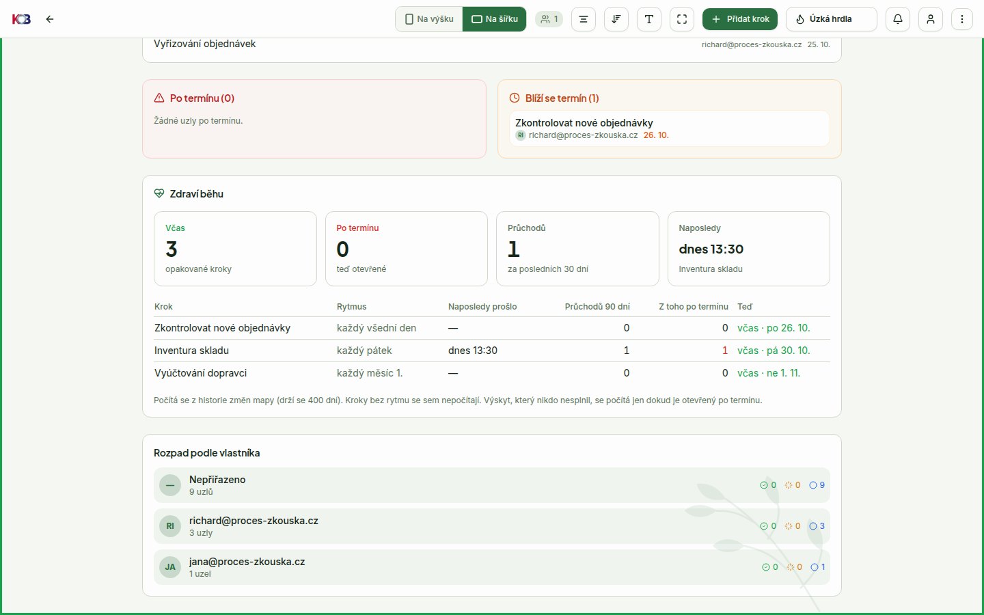Open the user account icon

pyautogui.click(x=931, y=19)
